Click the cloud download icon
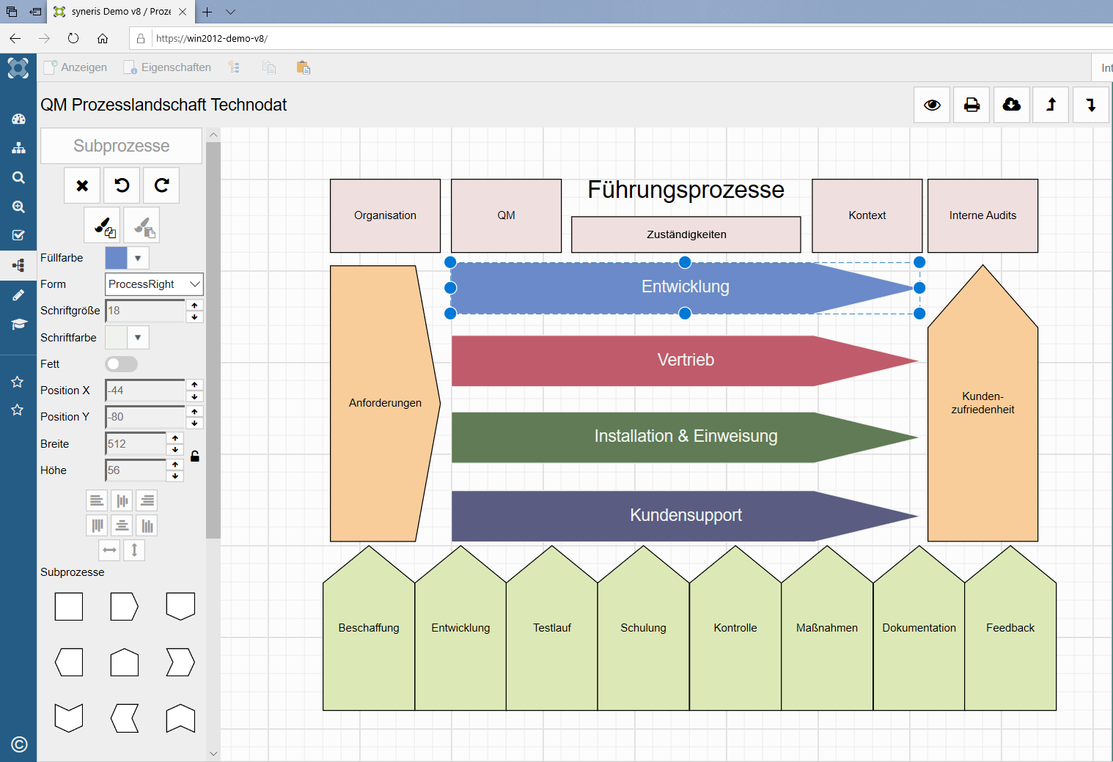1113x762 pixels. [1011, 105]
